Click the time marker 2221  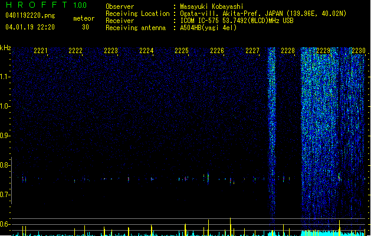41,51
